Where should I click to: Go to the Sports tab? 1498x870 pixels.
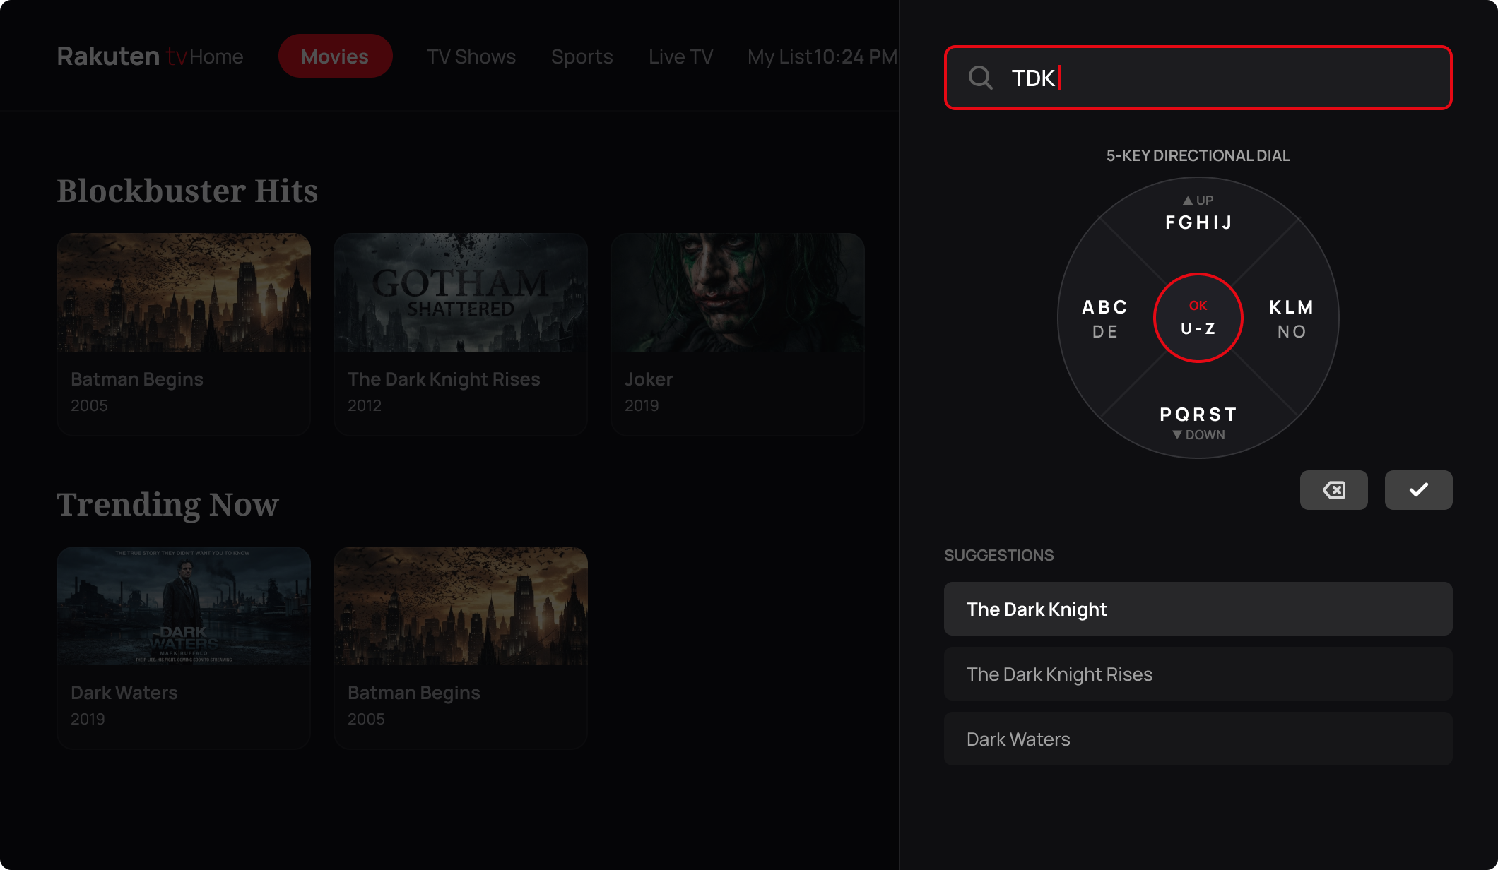[x=582, y=56]
